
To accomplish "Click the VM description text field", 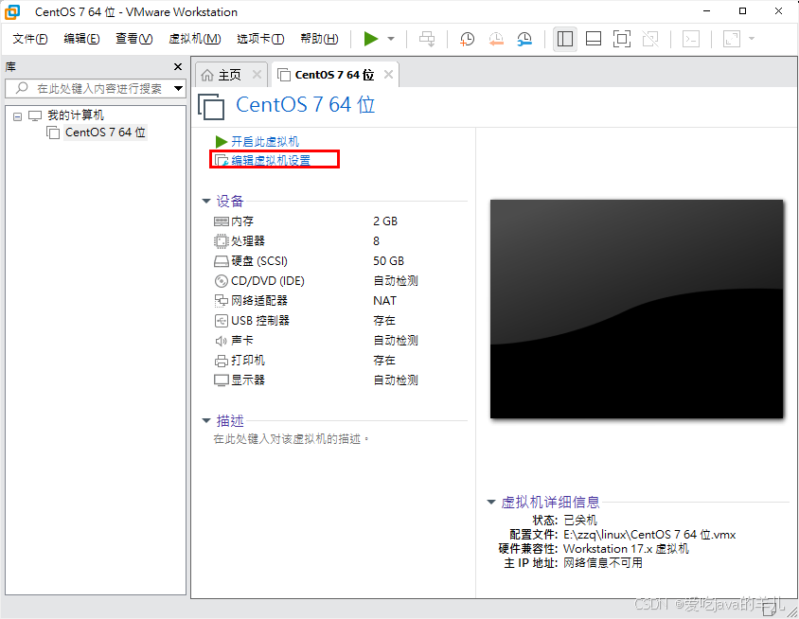I will (291, 438).
